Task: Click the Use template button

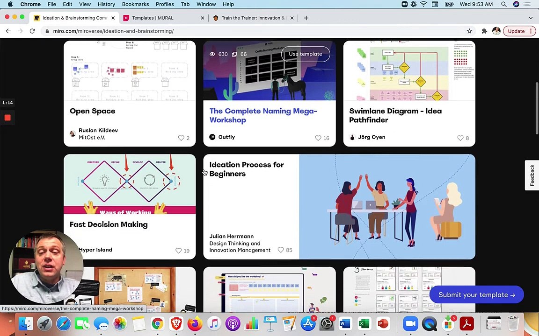Action: (305, 54)
